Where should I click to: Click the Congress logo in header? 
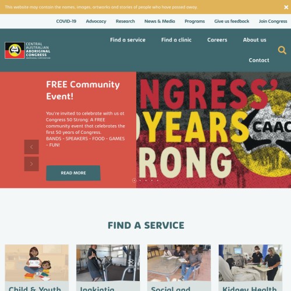tap(27, 51)
